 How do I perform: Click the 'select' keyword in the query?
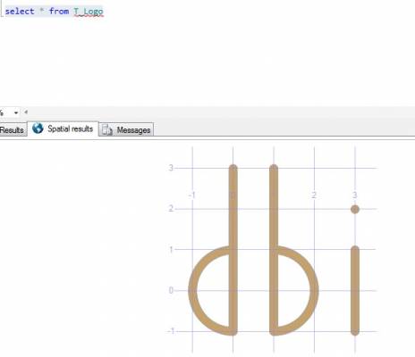20,12
